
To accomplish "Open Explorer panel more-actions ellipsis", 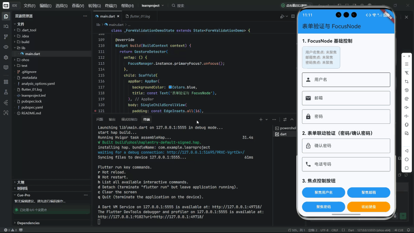I will point(85,16).
